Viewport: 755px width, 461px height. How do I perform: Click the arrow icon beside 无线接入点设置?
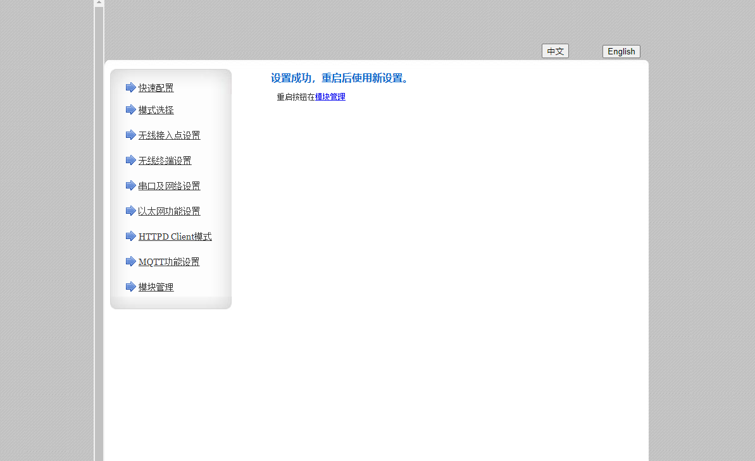click(x=131, y=135)
